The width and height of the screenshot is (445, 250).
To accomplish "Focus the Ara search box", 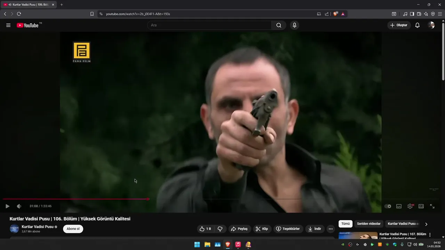I will tap(210, 25).
